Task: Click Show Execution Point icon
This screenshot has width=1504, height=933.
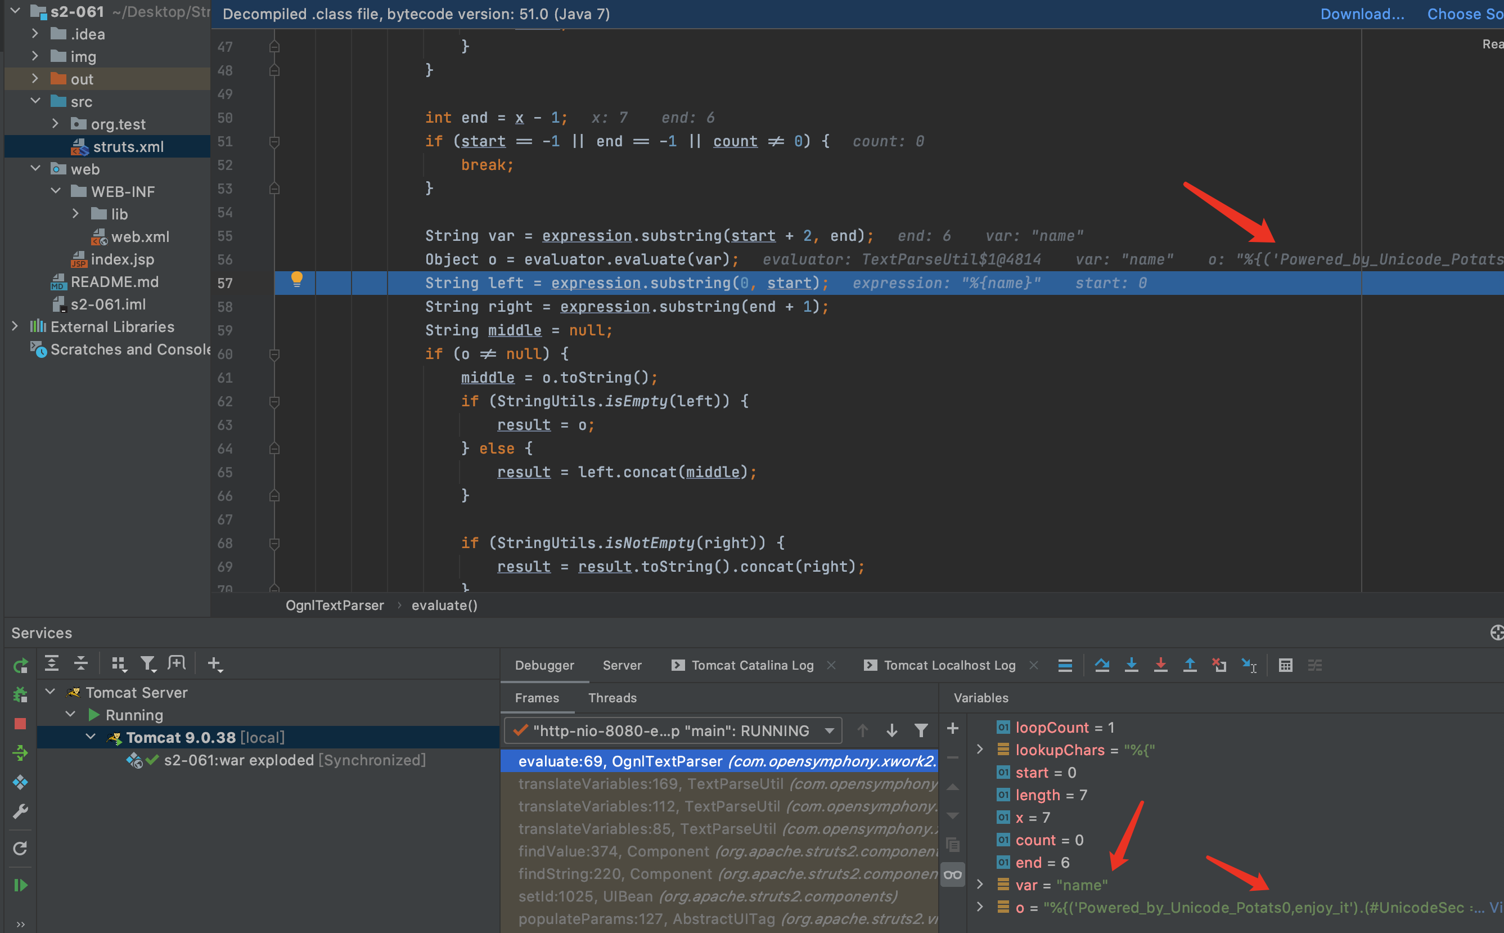Action: click(1065, 665)
